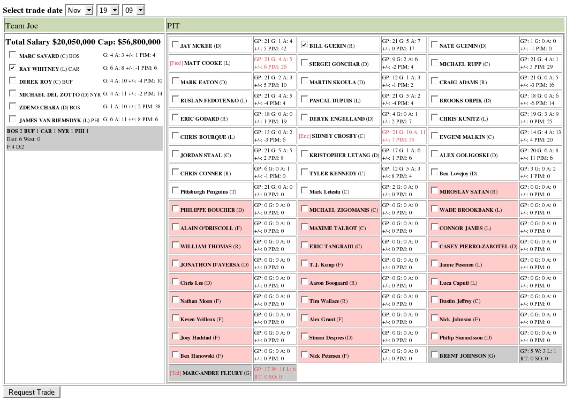Click the Total Salary cap text
The width and height of the screenshot is (574, 399).
click(83, 42)
